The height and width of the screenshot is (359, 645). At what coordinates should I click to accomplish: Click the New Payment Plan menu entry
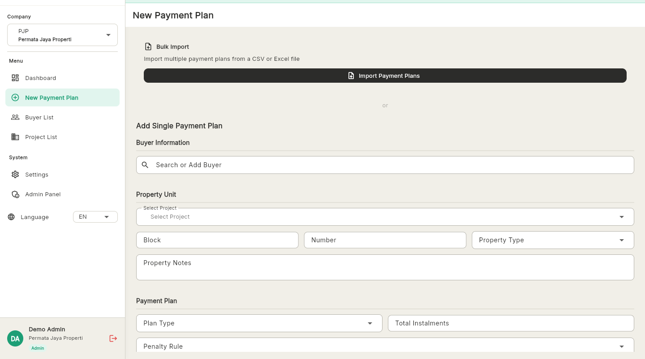[52, 97]
